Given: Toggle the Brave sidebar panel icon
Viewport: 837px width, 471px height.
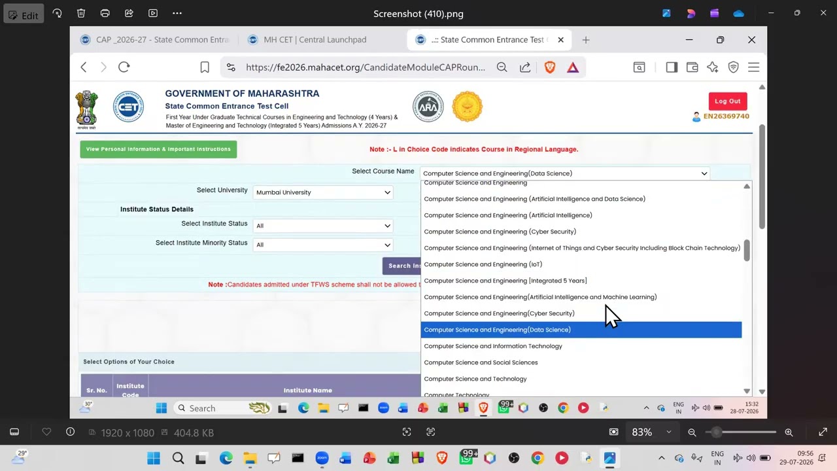Looking at the screenshot, I should pyautogui.click(x=672, y=67).
